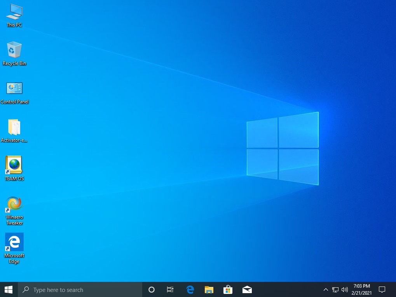Select the Activator folder on desktop
The height and width of the screenshot is (297, 396).
coord(14,131)
